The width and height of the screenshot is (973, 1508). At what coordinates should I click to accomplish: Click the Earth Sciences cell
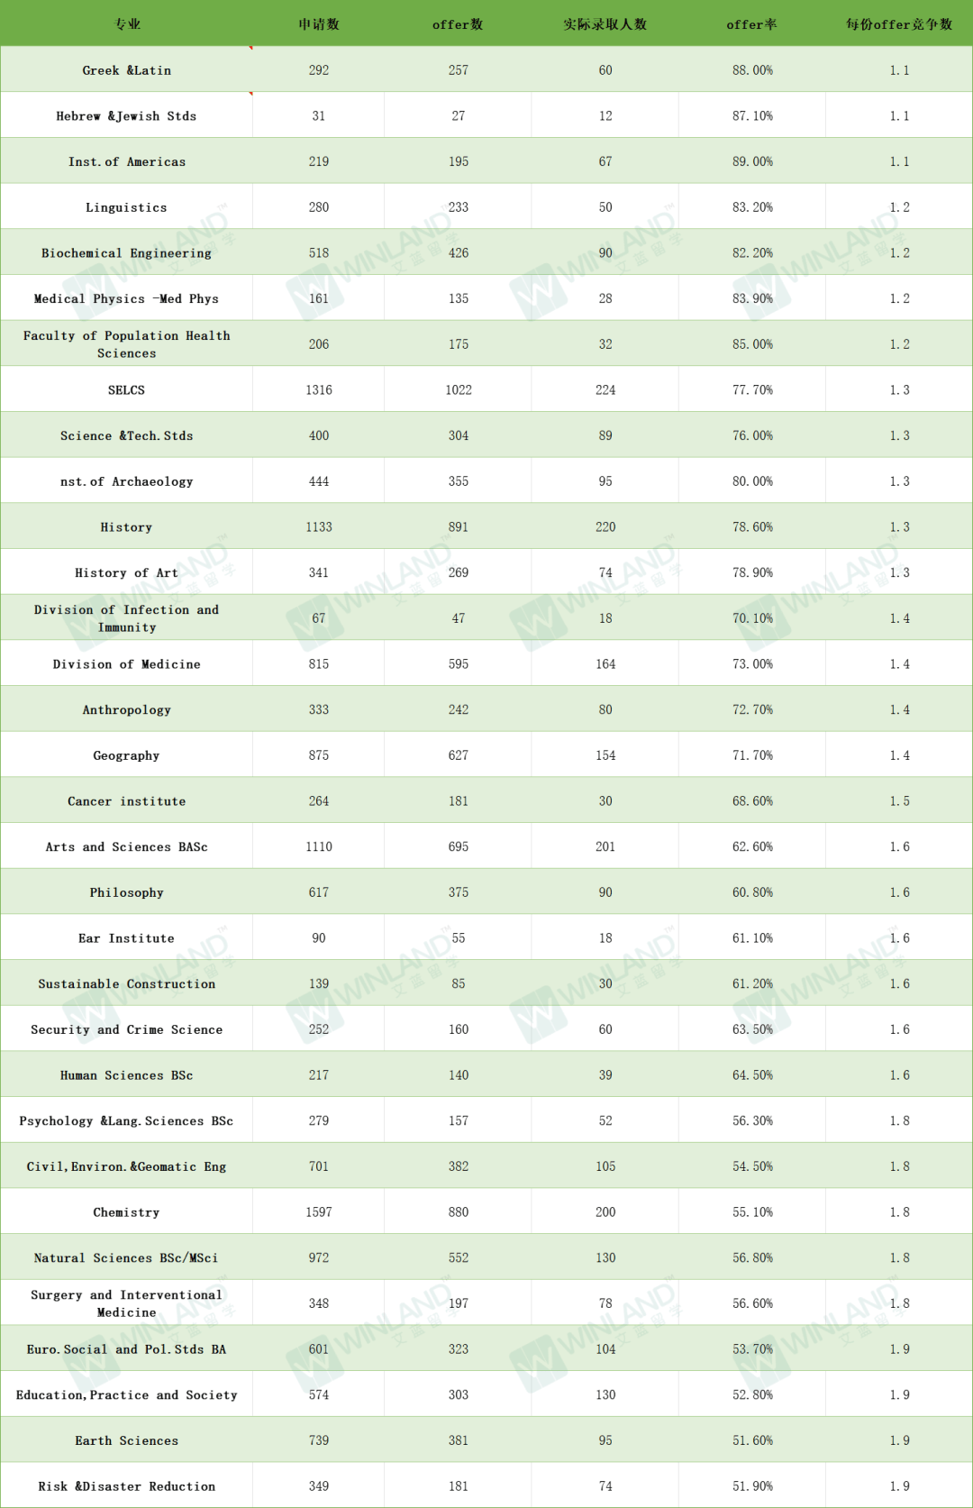127,1440
